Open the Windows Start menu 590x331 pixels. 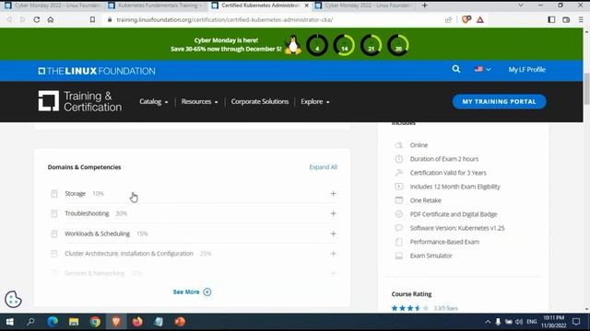(x=10, y=322)
